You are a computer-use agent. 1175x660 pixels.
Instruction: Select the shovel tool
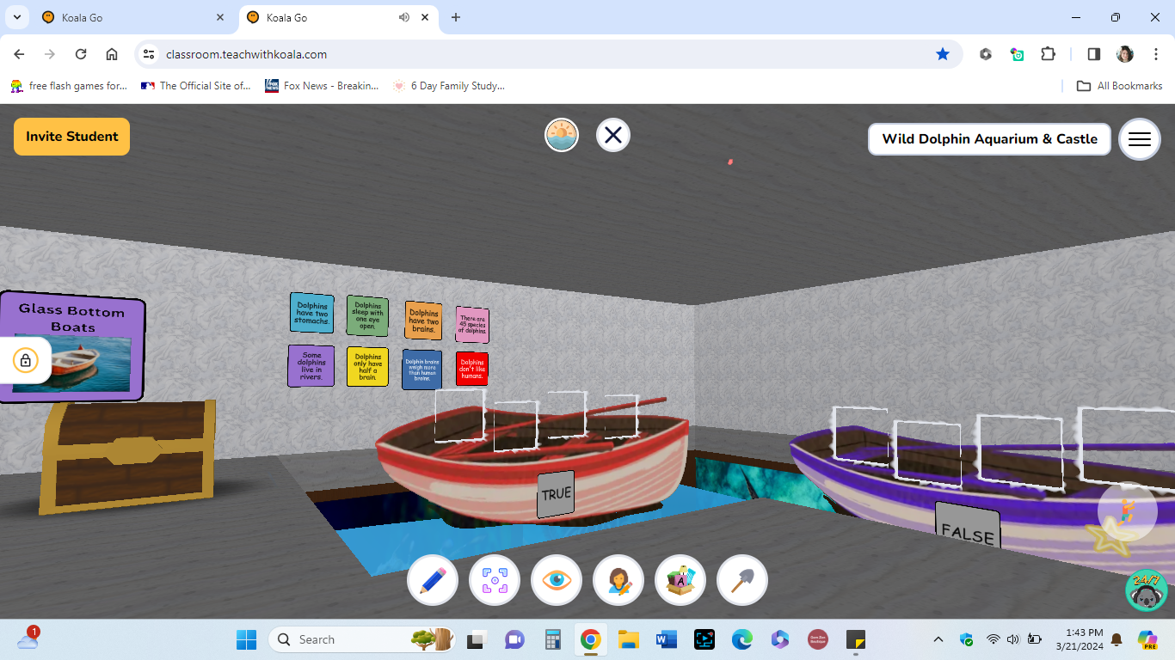click(741, 580)
